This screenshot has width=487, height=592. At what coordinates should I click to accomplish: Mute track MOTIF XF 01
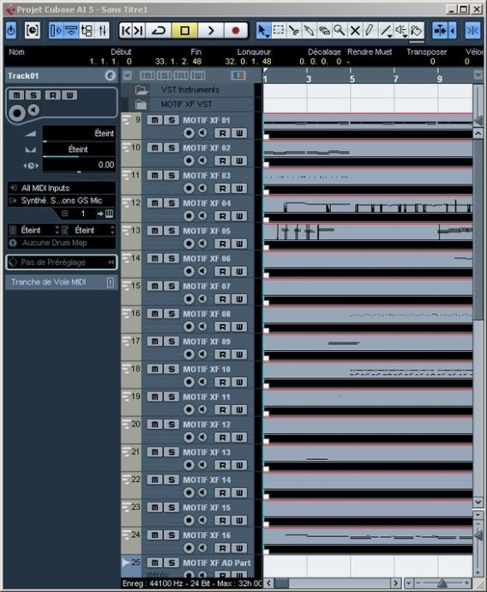coord(154,120)
